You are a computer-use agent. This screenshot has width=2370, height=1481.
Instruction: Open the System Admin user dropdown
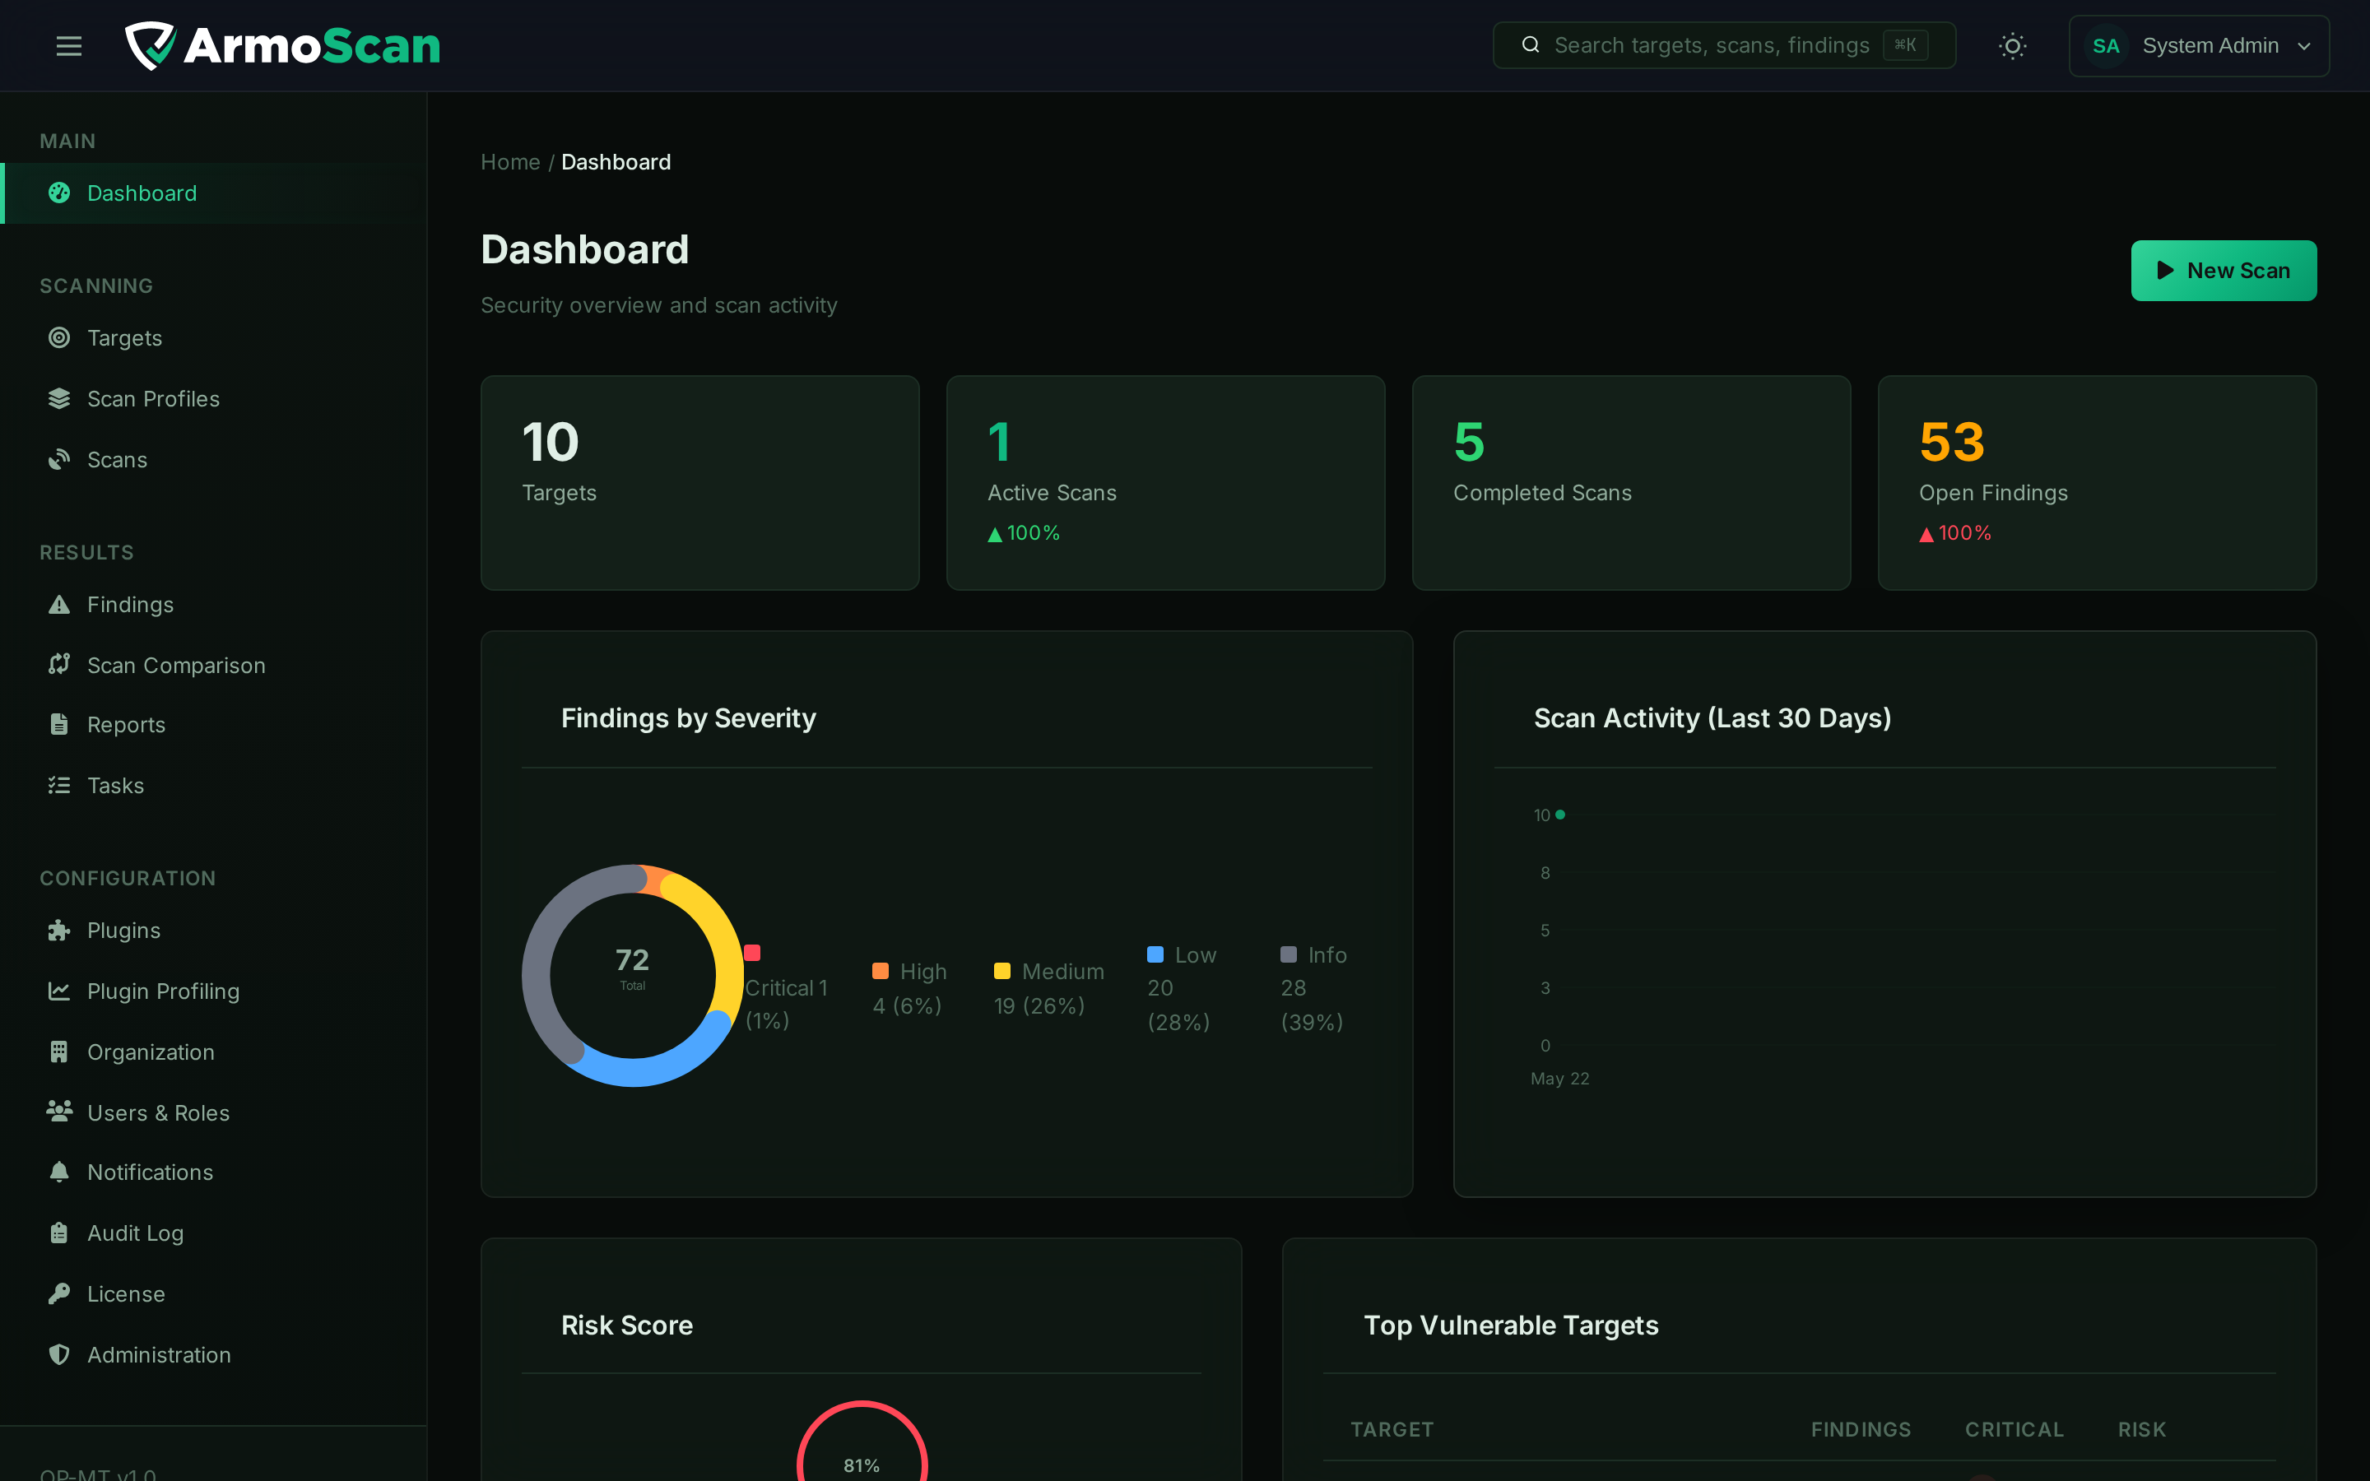coord(2199,46)
